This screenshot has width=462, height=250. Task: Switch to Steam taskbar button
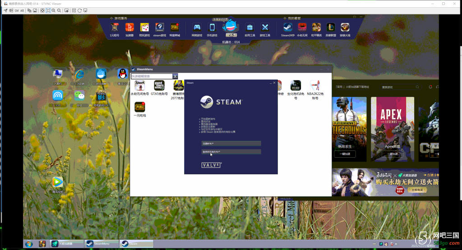pos(137,244)
